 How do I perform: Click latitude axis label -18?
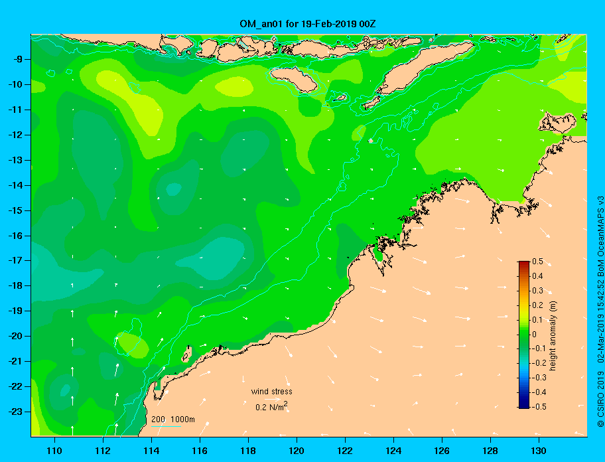[x=15, y=286]
